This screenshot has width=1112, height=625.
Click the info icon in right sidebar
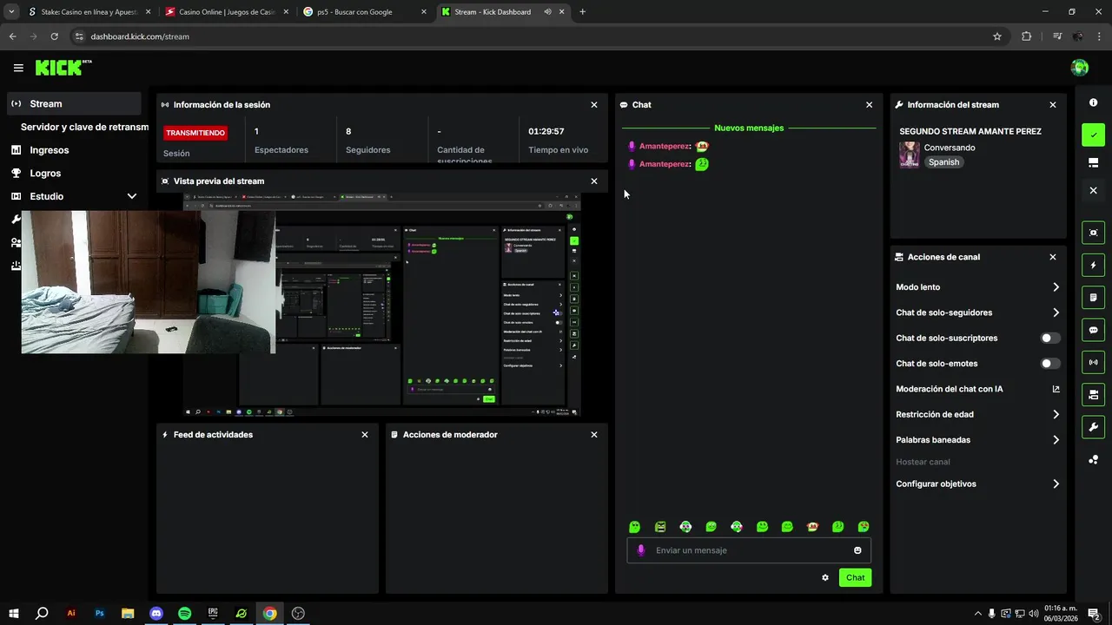point(1093,102)
